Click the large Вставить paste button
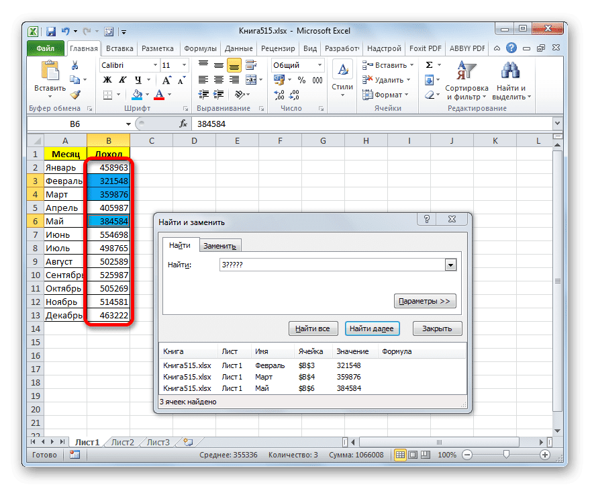590x489 pixels. [x=50, y=79]
